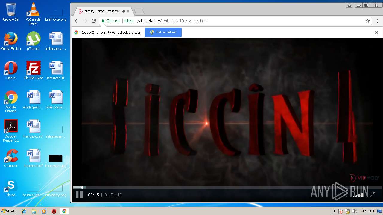
Task: Switch to Chrome taskbar button
Action: (x=64, y=211)
